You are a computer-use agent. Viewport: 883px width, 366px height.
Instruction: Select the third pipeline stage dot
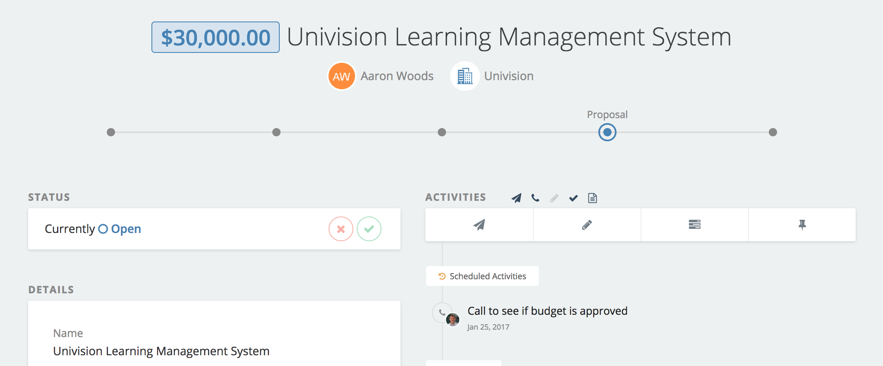(x=442, y=132)
